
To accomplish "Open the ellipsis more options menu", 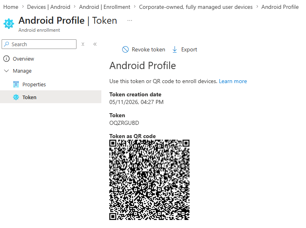I will pyautogui.click(x=130, y=20).
